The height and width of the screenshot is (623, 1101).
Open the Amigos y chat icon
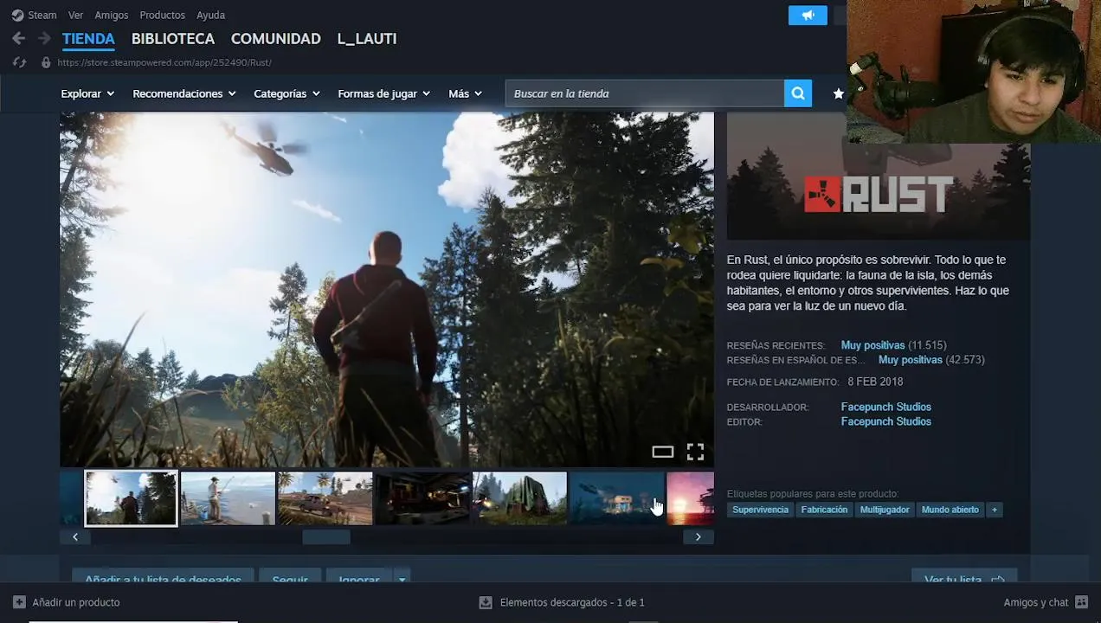tap(1081, 602)
